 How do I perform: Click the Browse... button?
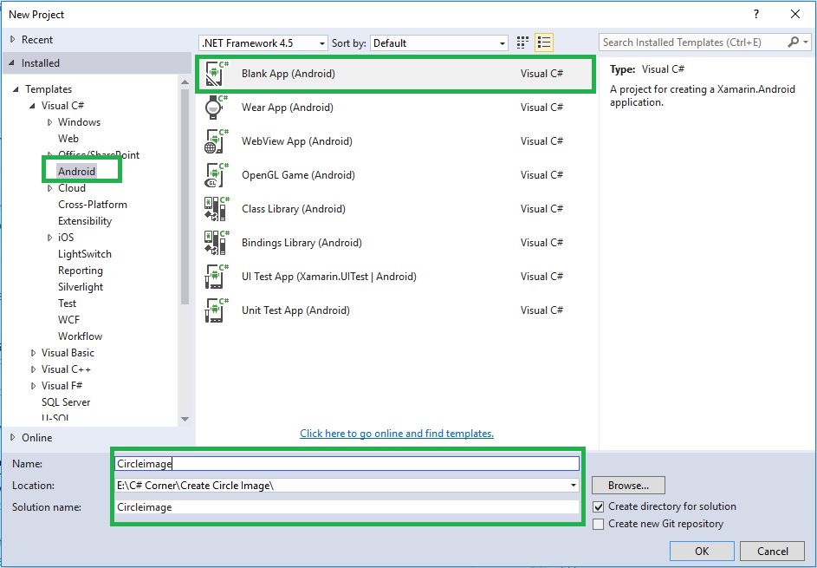click(628, 486)
